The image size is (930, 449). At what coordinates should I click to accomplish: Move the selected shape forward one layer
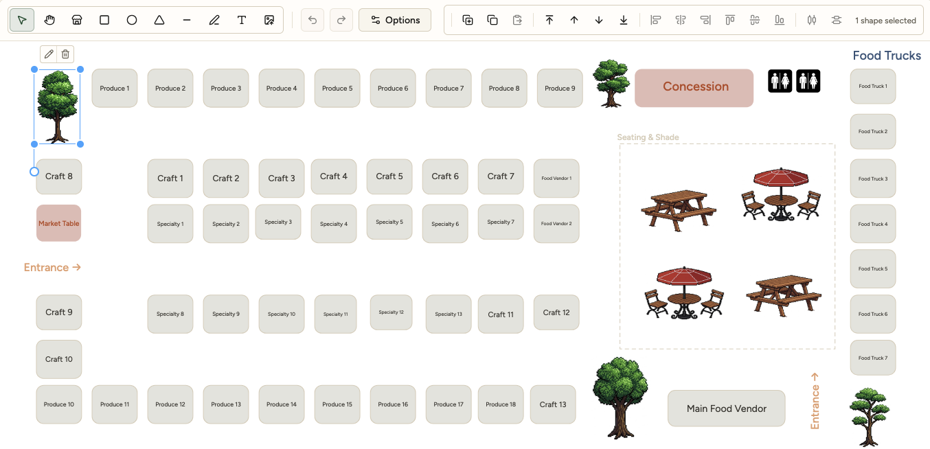574,20
